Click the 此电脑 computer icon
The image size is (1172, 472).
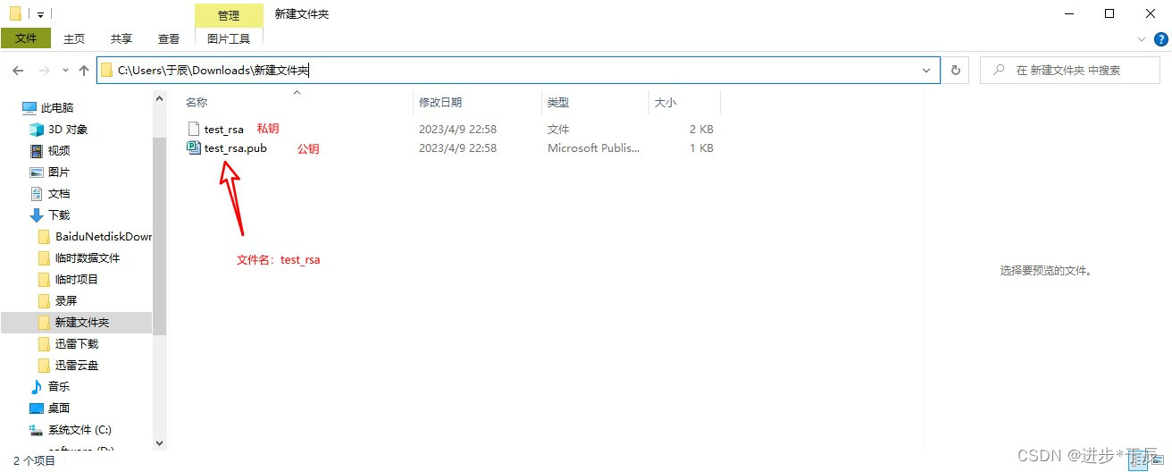tap(29, 108)
